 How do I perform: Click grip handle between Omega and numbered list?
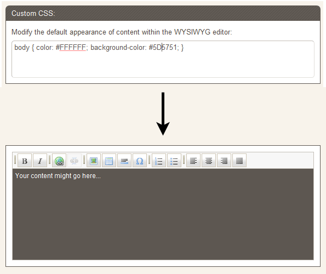click(149, 160)
